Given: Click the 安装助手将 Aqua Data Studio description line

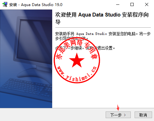Looking at the screenshot, I should [x=103, y=34].
